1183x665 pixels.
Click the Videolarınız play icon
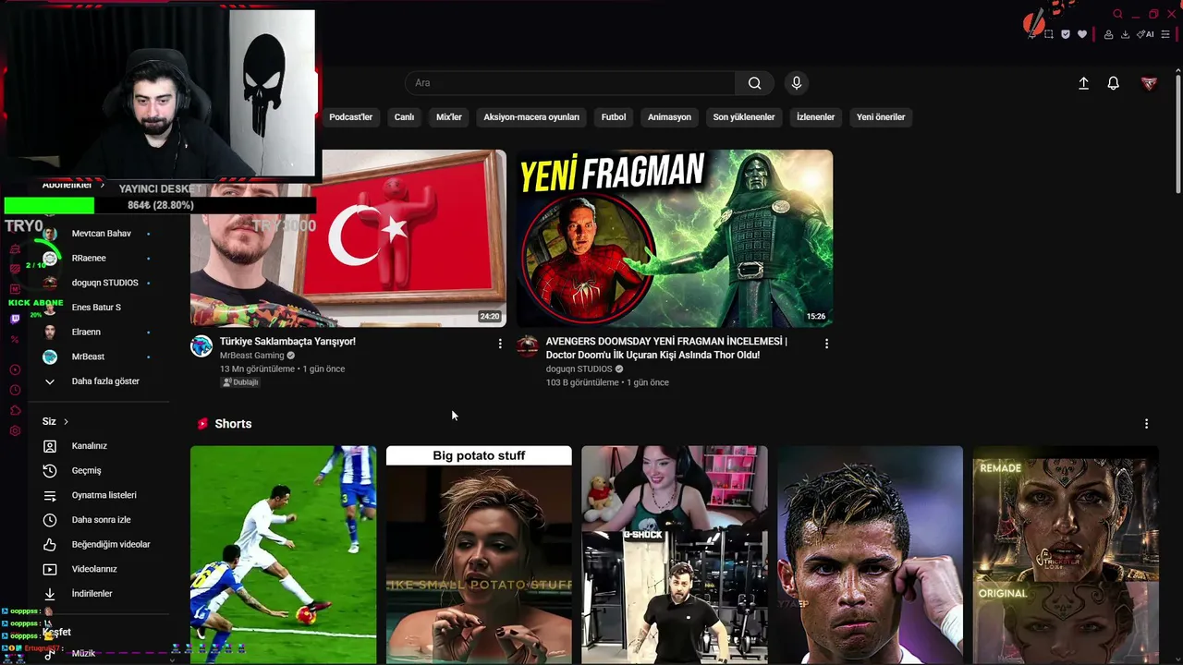50,569
